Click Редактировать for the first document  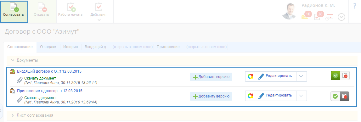point(276,76)
